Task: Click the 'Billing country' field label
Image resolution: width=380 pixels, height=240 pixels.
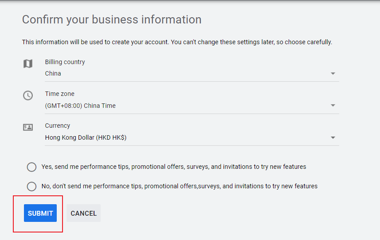Action: point(65,62)
